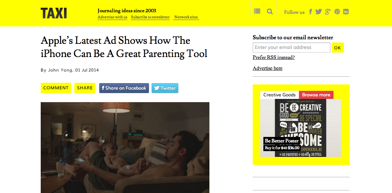392x193 pixels.
Task: Open Network sites link
Action: tap(186, 17)
